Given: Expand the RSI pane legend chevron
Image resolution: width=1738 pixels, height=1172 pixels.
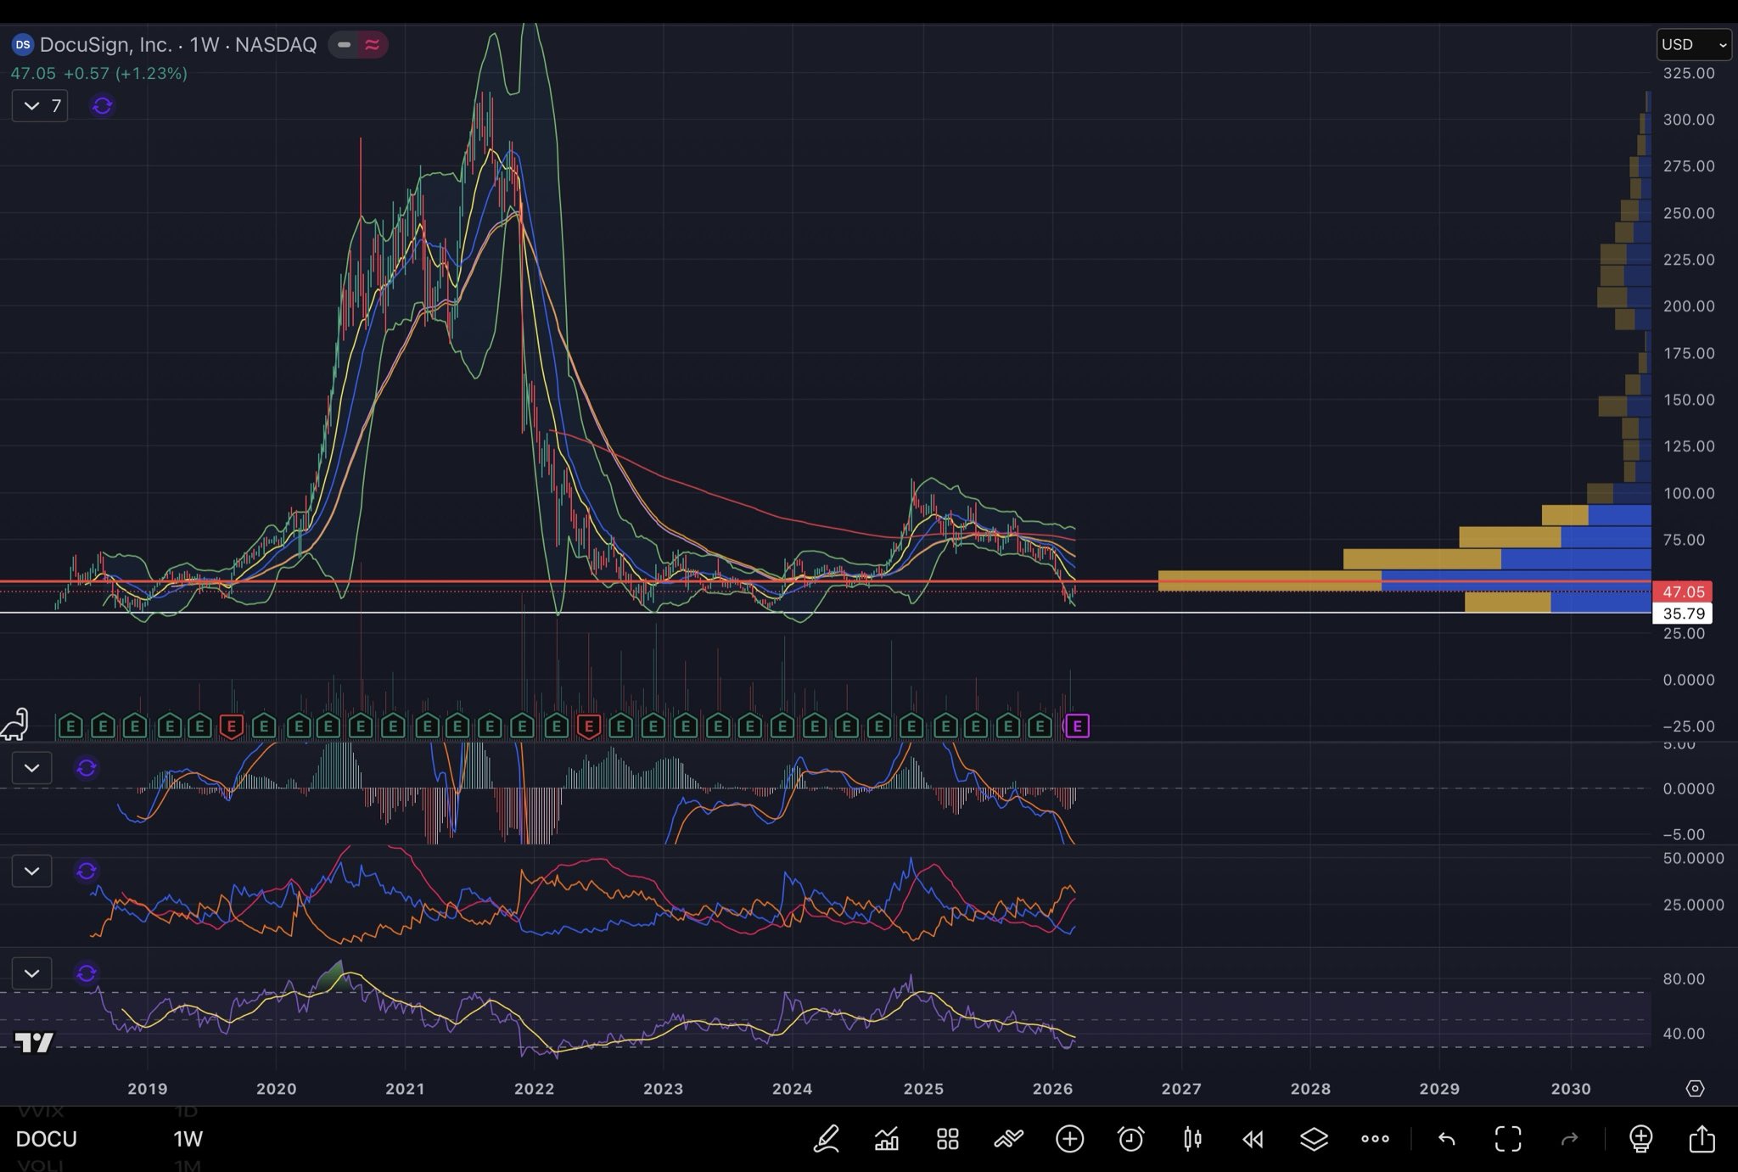Looking at the screenshot, I should tap(32, 973).
